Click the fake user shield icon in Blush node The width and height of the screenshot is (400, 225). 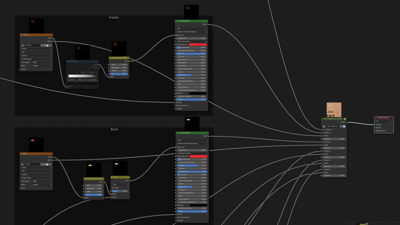41,164
